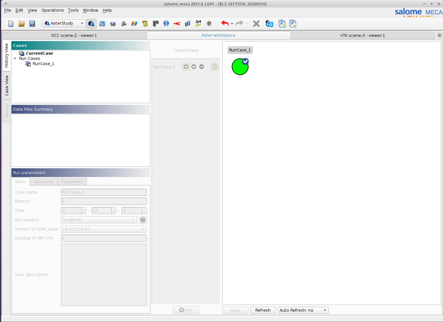
Task: Open the Parametric run parameters tab
Action: (x=72, y=182)
